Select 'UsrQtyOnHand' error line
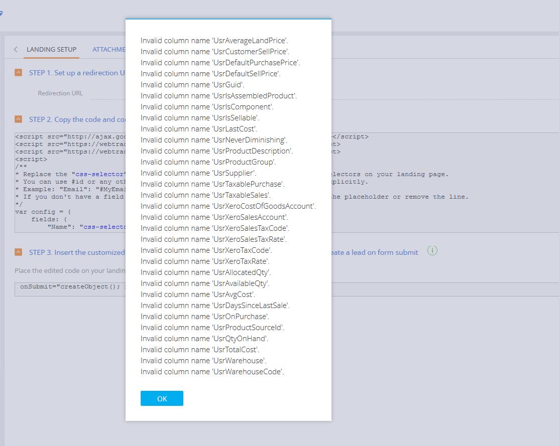Image resolution: width=559 pixels, height=446 pixels. (204, 339)
